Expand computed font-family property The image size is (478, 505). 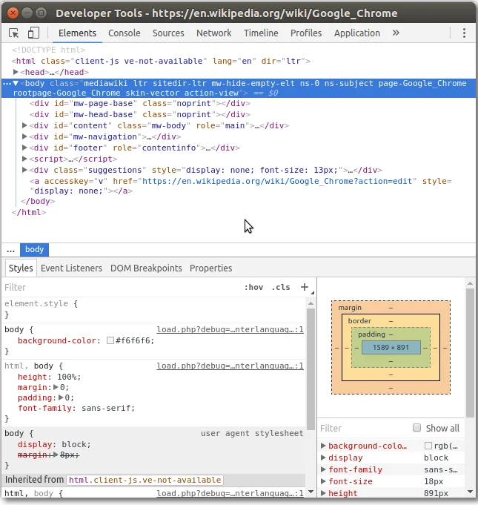pyautogui.click(x=323, y=469)
